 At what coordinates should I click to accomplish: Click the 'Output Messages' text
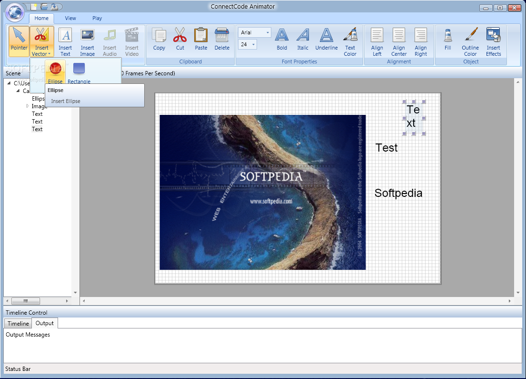pyautogui.click(x=28, y=335)
